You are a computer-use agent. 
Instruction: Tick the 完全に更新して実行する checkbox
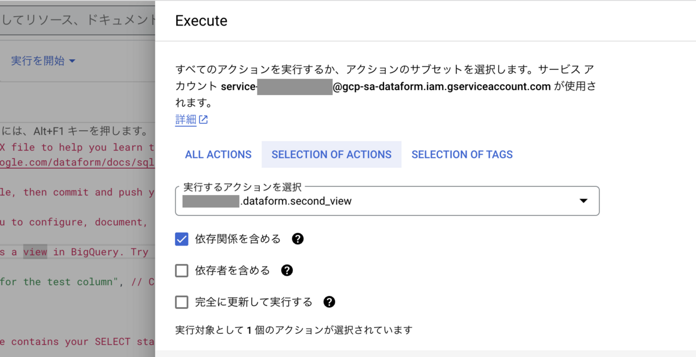click(x=182, y=302)
